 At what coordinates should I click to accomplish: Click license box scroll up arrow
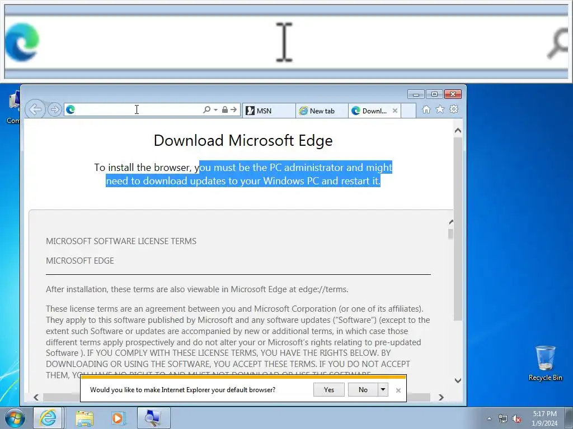(x=451, y=222)
